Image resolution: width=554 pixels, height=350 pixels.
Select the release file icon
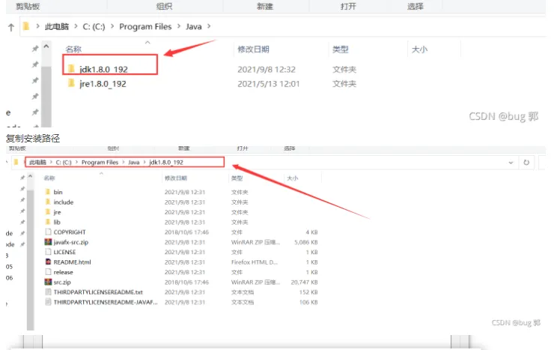(x=48, y=272)
